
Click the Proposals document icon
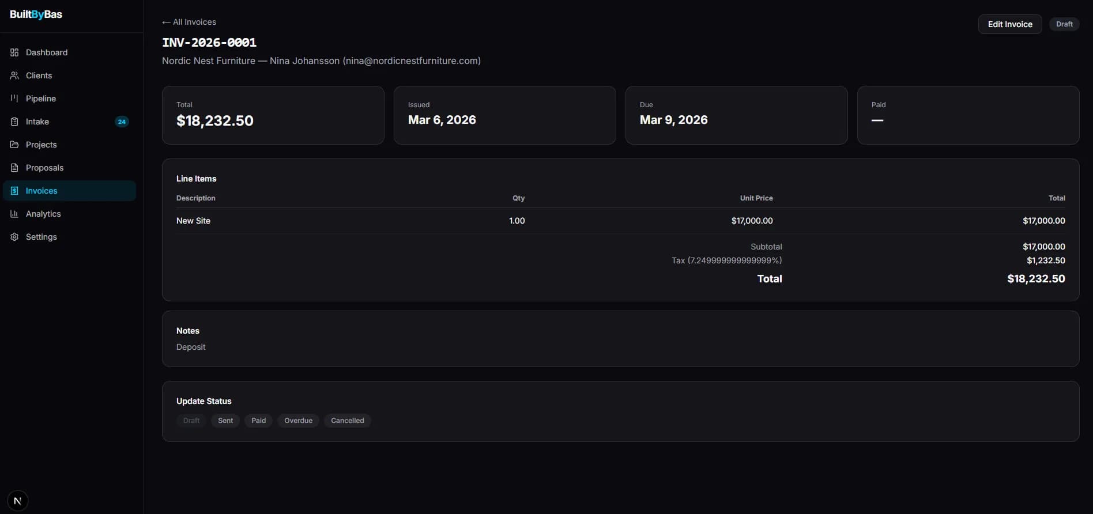pyautogui.click(x=14, y=168)
